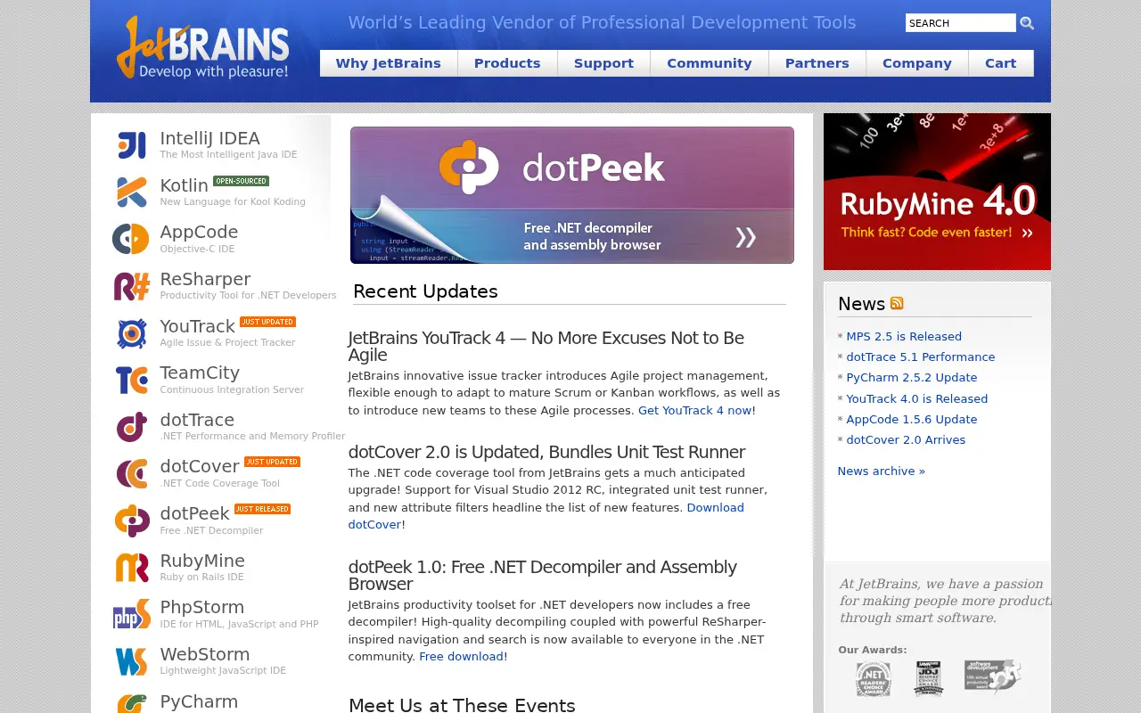Open the Company menu

pyautogui.click(x=917, y=63)
